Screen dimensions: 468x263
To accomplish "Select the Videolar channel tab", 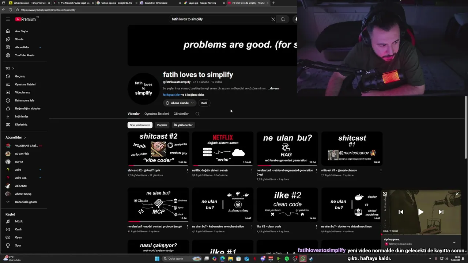I will coord(133,114).
